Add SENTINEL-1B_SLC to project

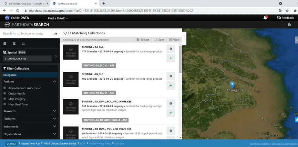[171, 86]
